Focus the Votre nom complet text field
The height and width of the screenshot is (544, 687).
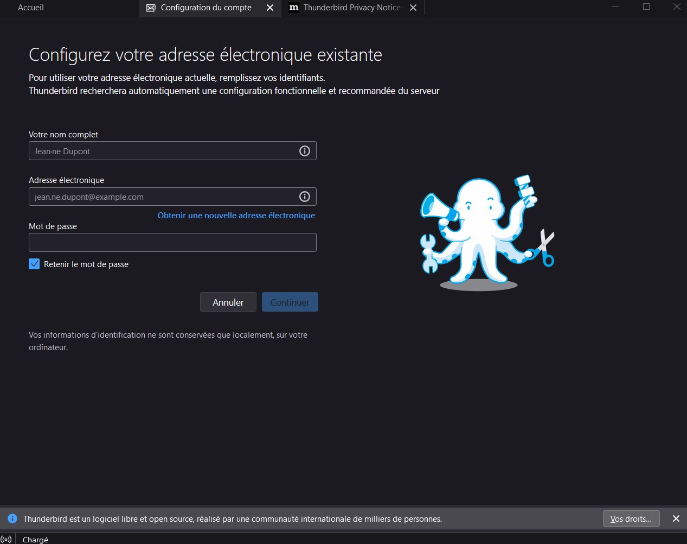[x=163, y=151]
